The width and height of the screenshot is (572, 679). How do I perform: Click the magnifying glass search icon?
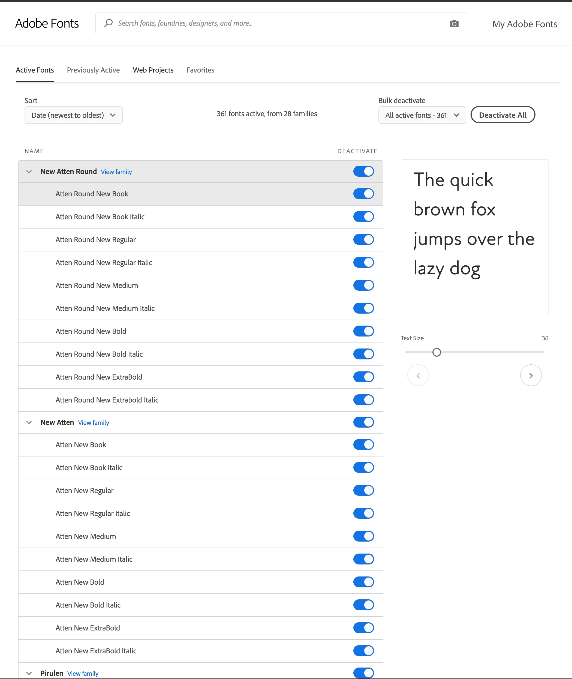pyautogui.click(x=108, y=23)
